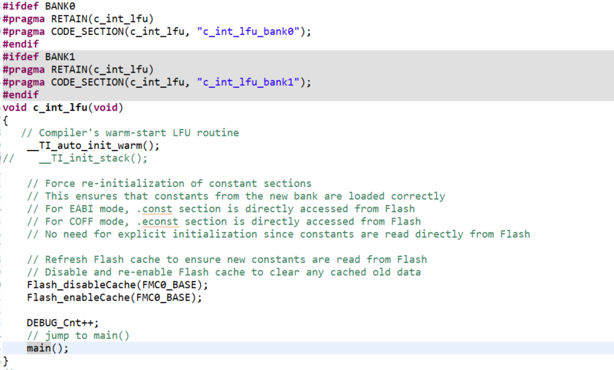Click the commented __TI_init_stack() line
Image resolution: width=614 pixels, height=370 pixels.
coord(75,158)
